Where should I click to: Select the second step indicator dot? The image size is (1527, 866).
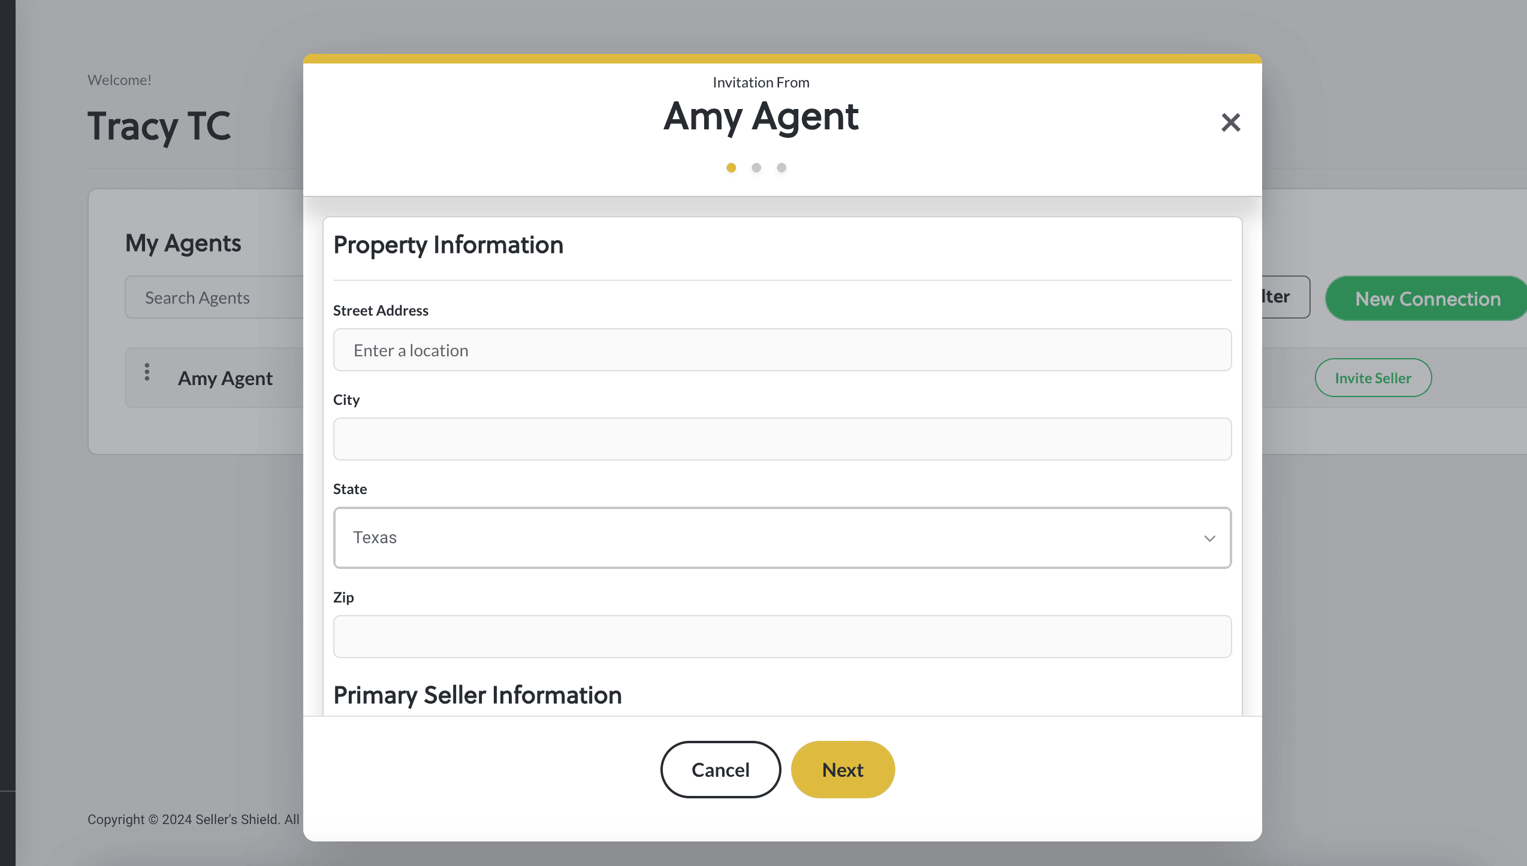pyautogui.click(x=756, y=168)
